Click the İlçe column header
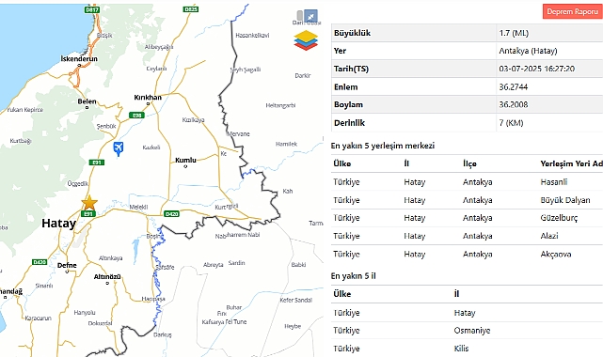This screenshot has height=357, width=603. coord(469,163)
